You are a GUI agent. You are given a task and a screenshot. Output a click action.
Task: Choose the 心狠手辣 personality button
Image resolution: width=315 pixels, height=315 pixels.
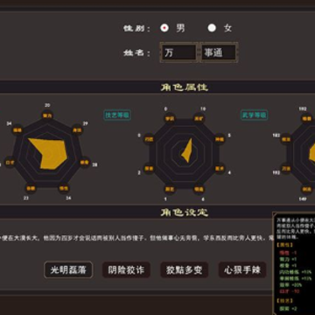[242, 269]
